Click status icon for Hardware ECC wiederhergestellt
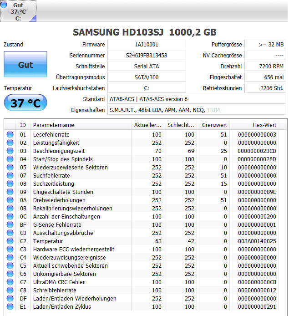Screen dimensions: 289x316 (x=10, y=249)
